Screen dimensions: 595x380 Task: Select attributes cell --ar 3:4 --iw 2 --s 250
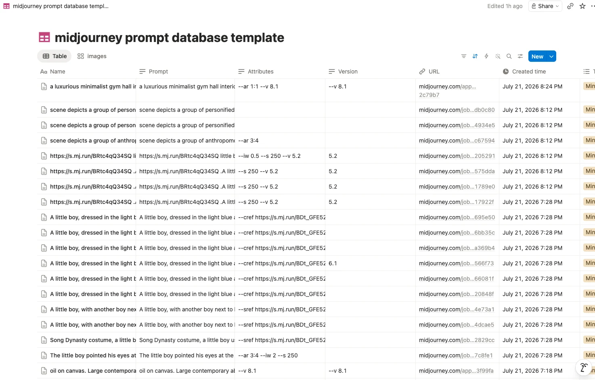click(x=280, y=355)
